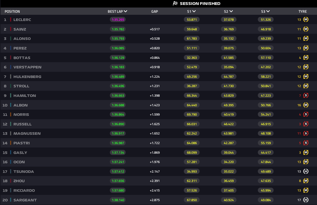Click Verstappen's medium tyre icon

pos(306,67)
